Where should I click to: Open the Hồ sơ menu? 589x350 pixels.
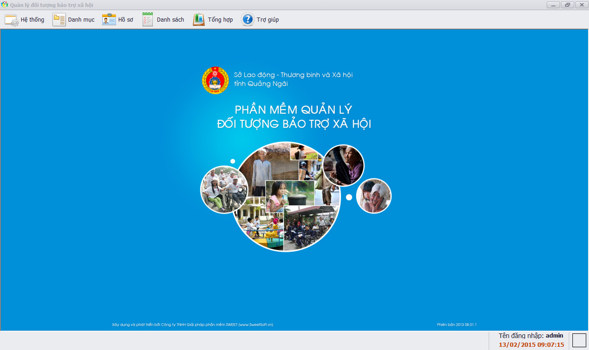click(126, 20)
